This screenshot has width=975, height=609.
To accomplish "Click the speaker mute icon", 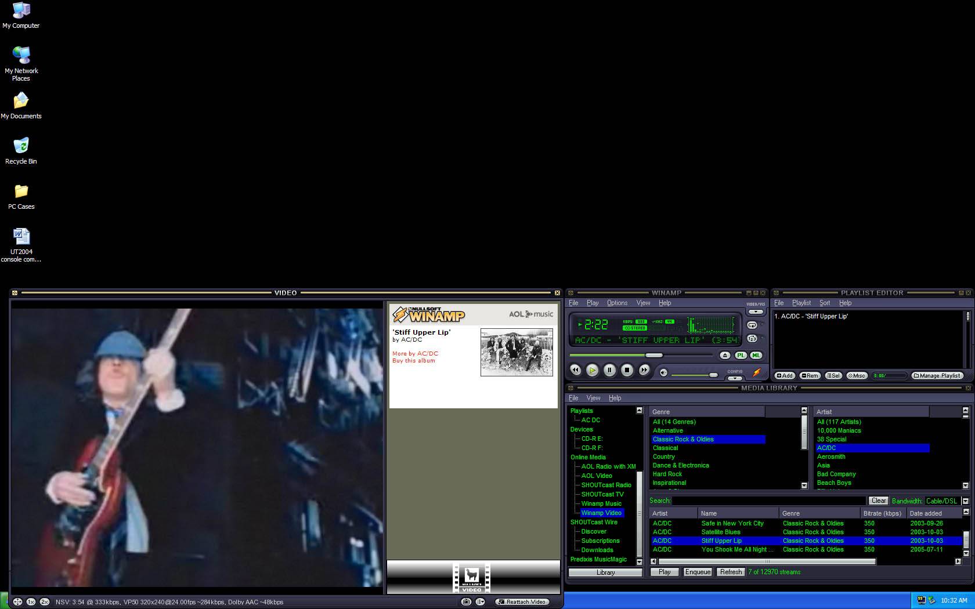I will point(663,372).
